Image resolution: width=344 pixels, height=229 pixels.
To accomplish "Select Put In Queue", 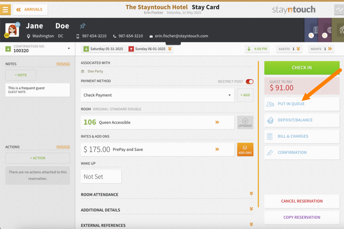I will pyautogui.click(x=302, y=104).
